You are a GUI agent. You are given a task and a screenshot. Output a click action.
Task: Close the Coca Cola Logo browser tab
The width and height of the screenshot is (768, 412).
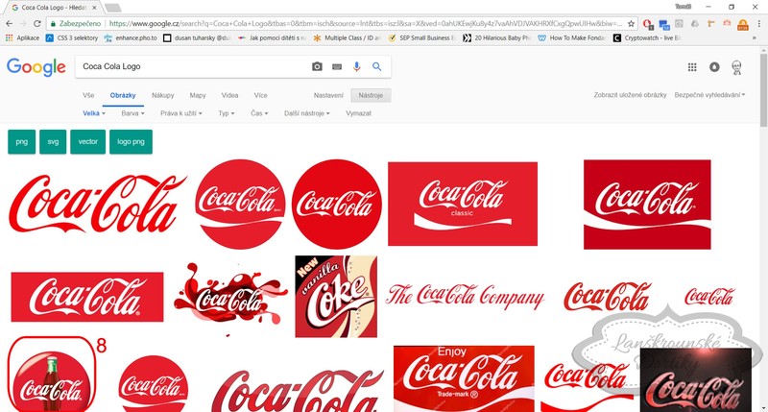94,8
